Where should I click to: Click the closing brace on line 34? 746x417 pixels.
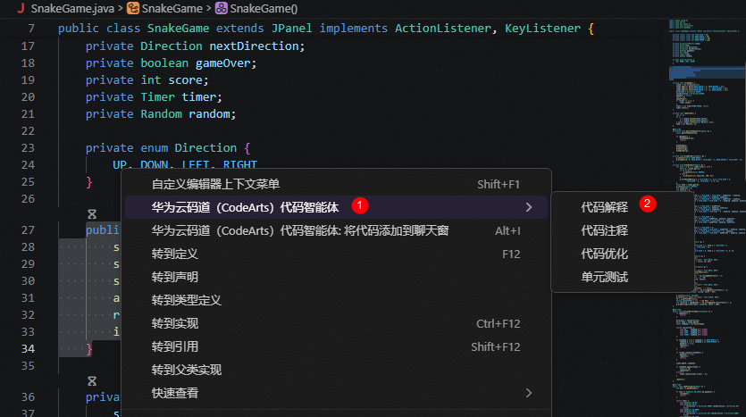[x=89, y=349]
